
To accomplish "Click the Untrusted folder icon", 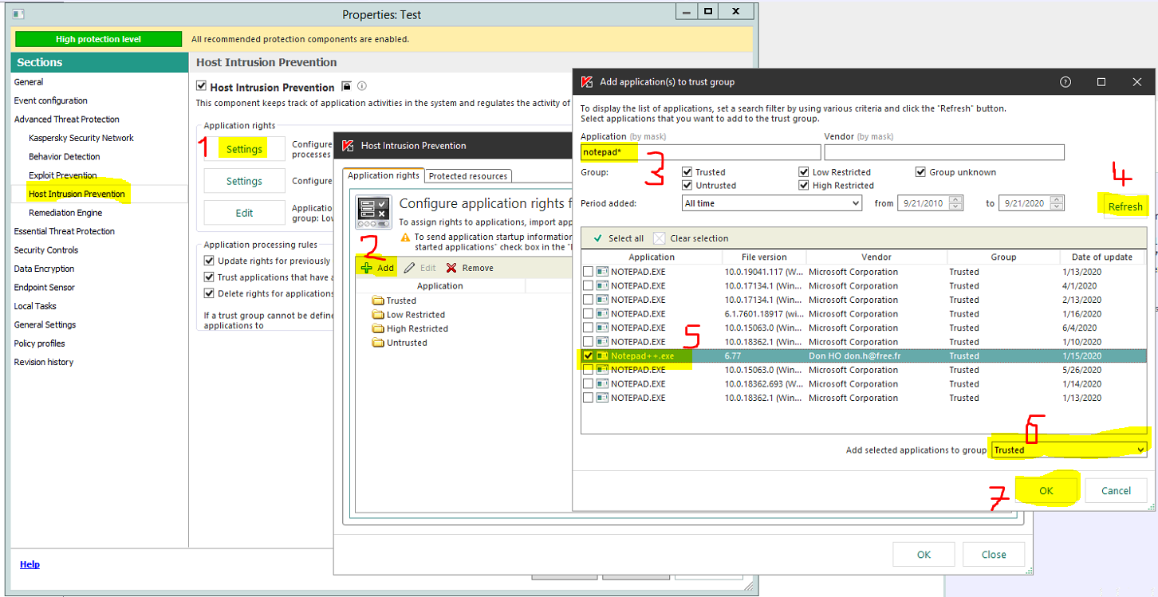I will [378, 343].
